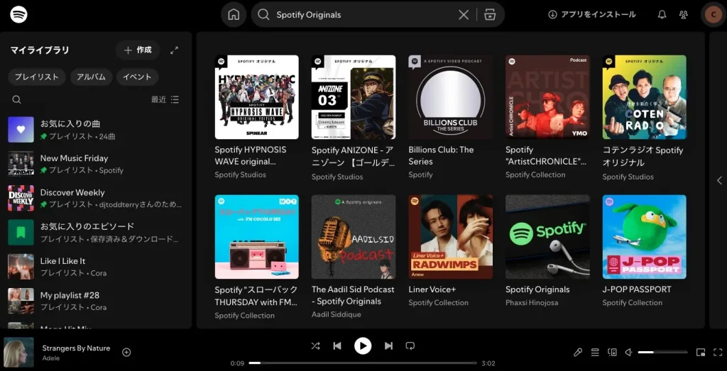Open the miniplayer icon
The height and width of the screenshot is (371, 727).
tap(701, 353)
